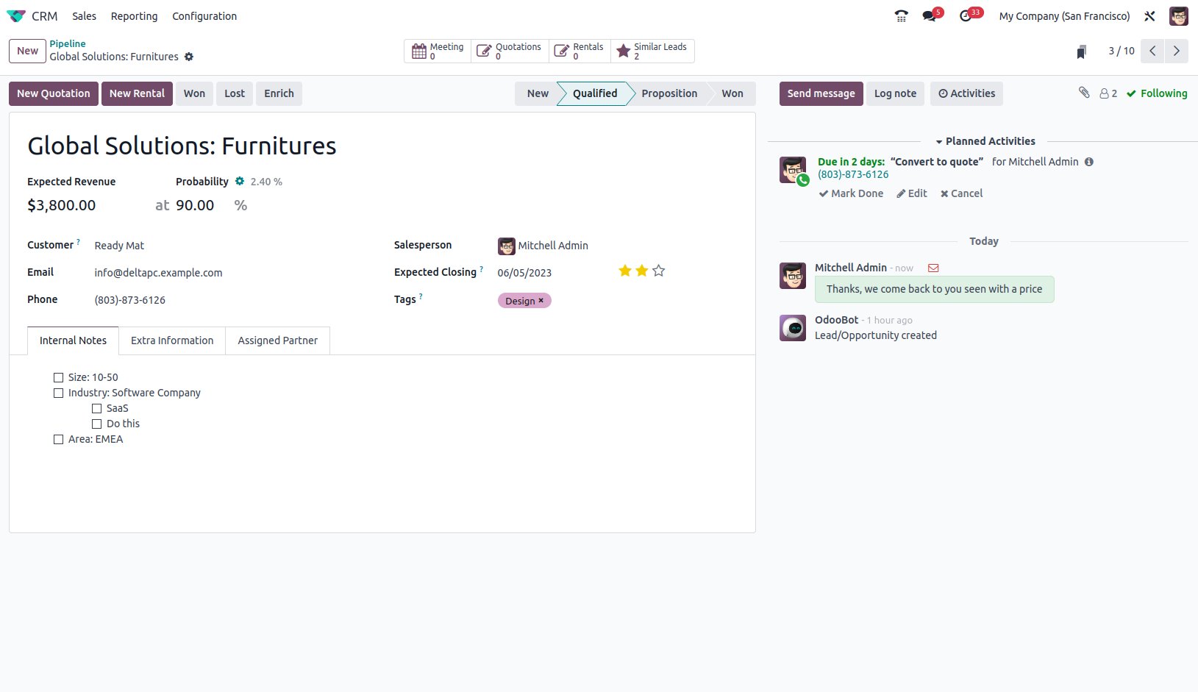
Task: Set priority to the third star
Action: 659,271
